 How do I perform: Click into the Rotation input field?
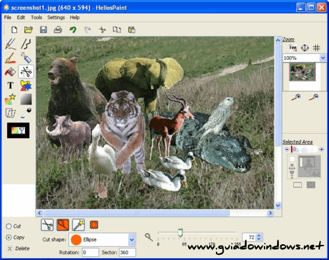(90, 253)
